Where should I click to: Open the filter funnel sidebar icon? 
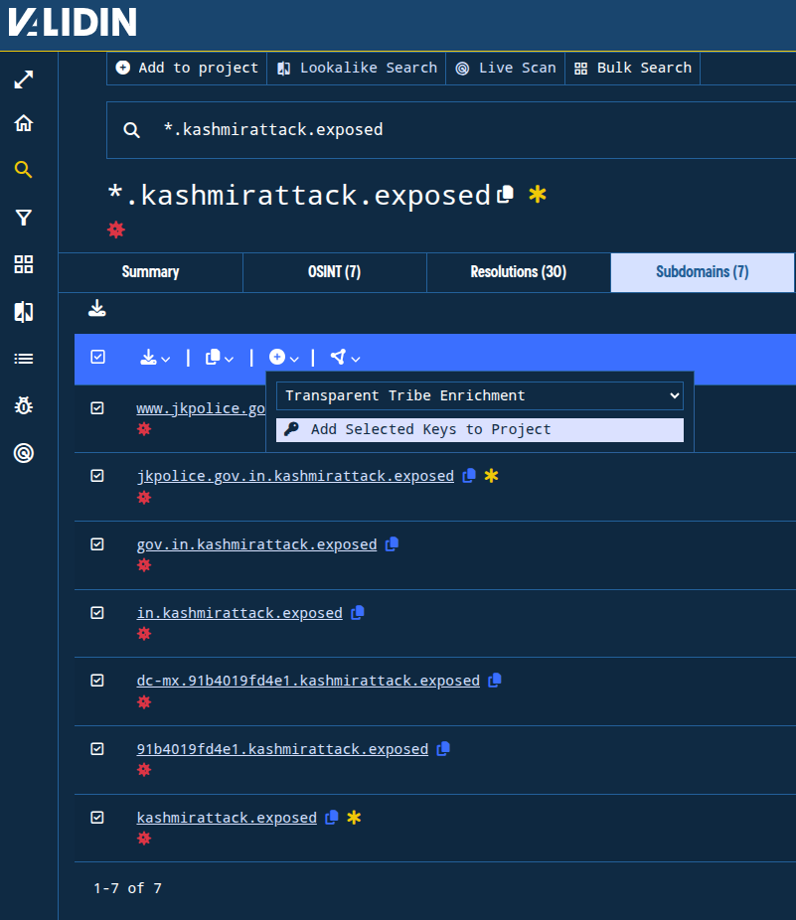[x=24, y=218]
